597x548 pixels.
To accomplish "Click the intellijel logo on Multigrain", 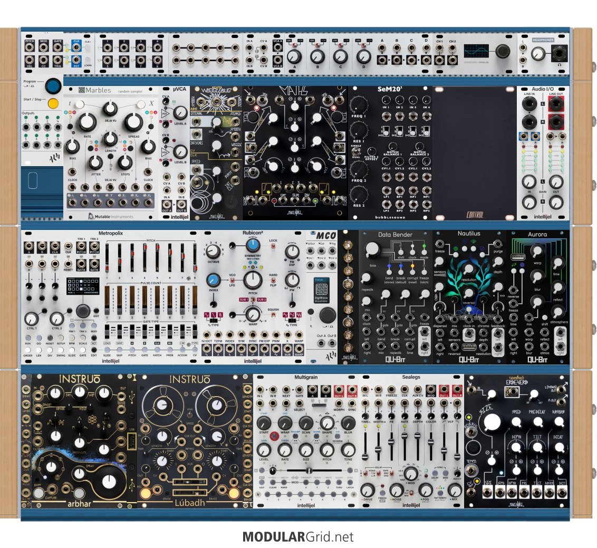I will point(306,505).
